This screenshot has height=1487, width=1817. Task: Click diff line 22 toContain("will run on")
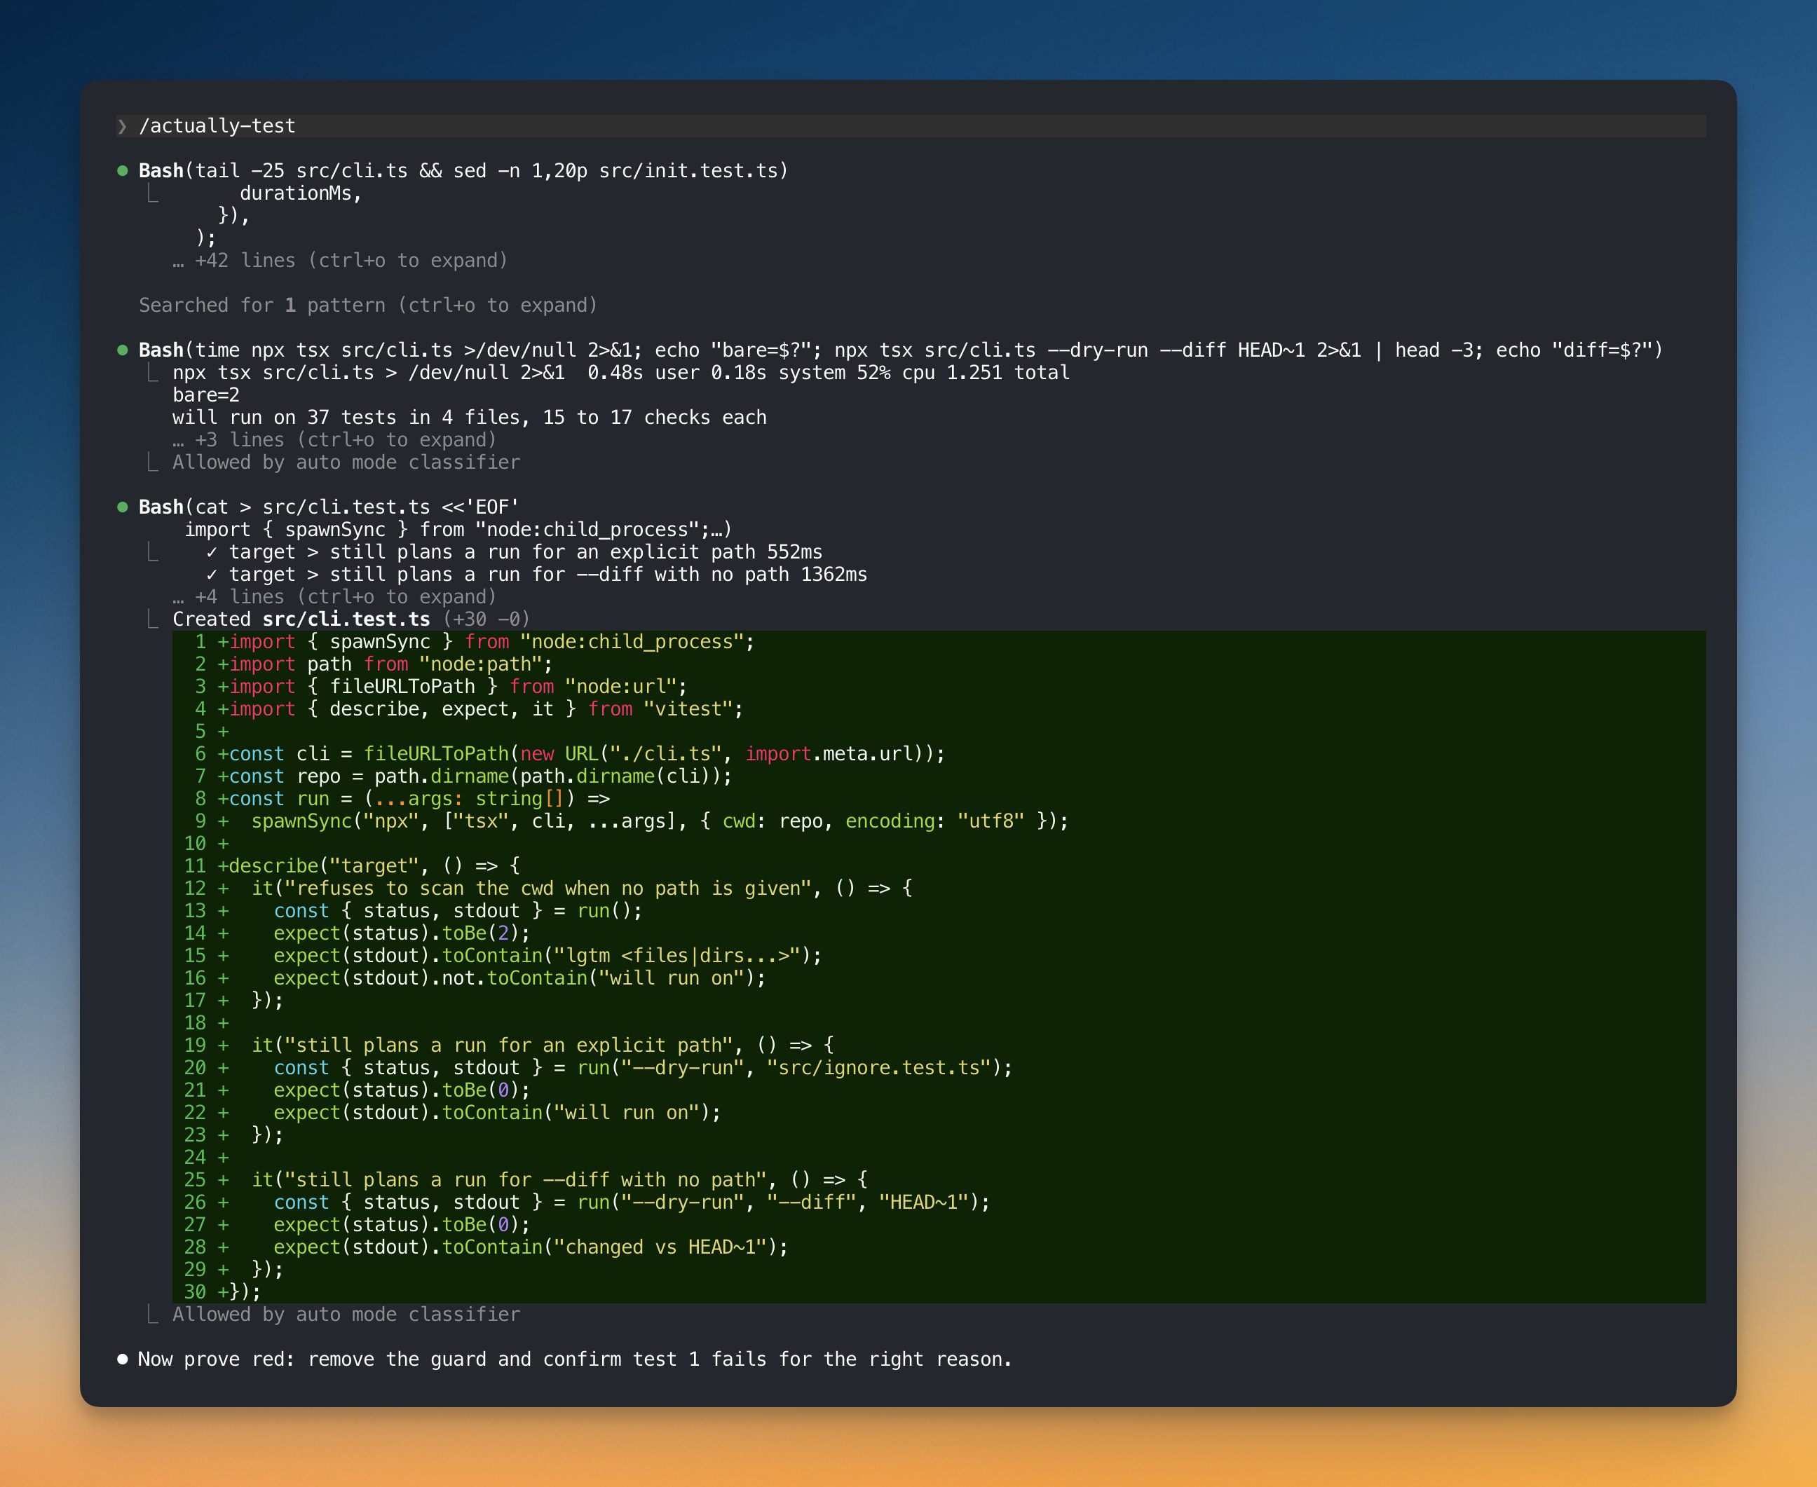coord(939,1112)
